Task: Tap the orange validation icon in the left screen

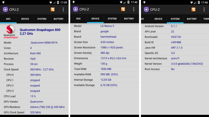Action: point(53,9)
